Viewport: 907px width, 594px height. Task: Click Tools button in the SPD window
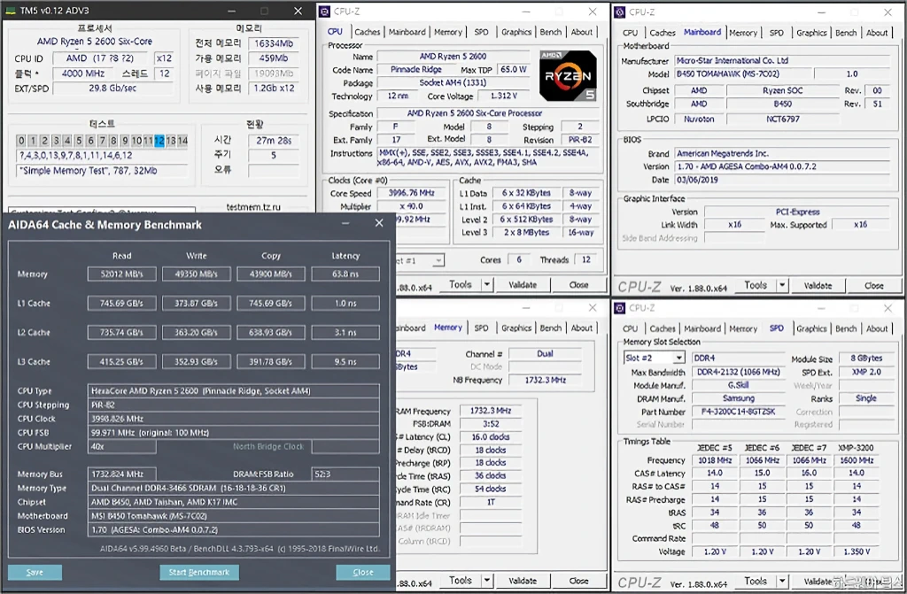tap(756, 581)
